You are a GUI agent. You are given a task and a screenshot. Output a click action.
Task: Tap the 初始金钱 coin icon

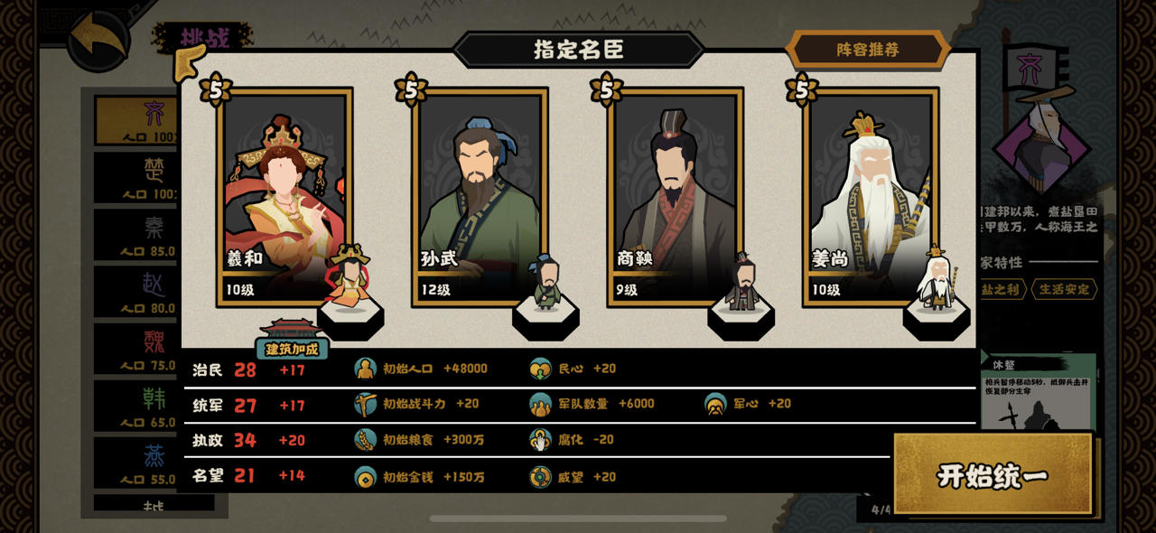[365, 476]
